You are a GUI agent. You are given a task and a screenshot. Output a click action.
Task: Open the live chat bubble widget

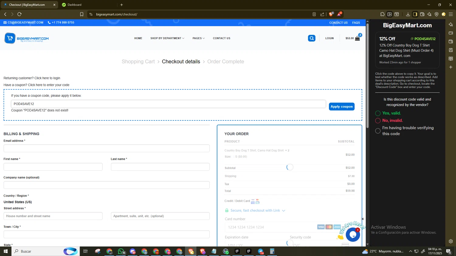tap(353, 234)
